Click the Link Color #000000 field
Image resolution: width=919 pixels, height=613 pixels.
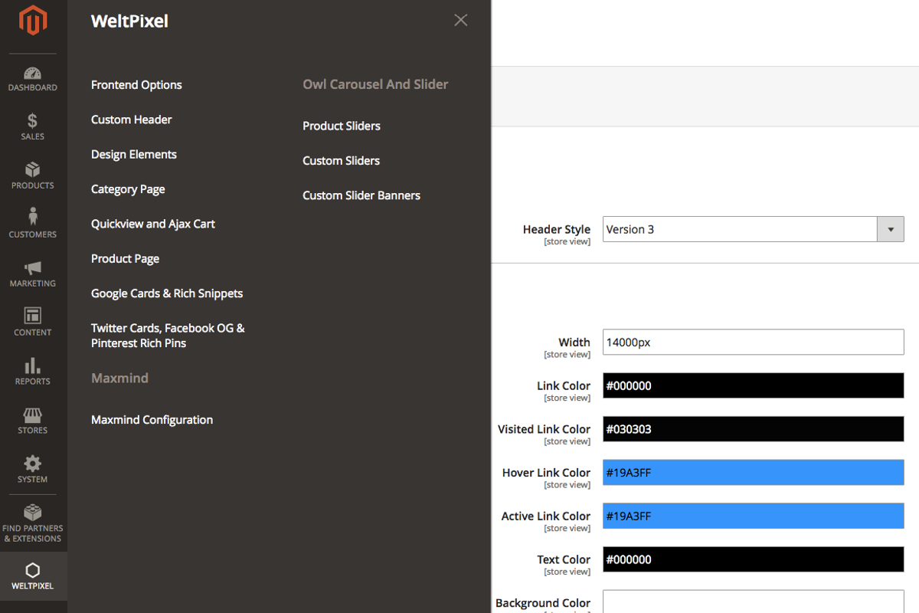coord(754,385)
